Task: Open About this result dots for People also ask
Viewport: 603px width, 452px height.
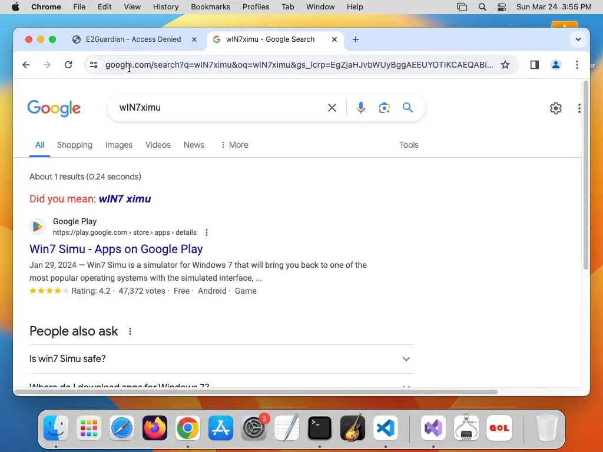Action: point(130,331)
